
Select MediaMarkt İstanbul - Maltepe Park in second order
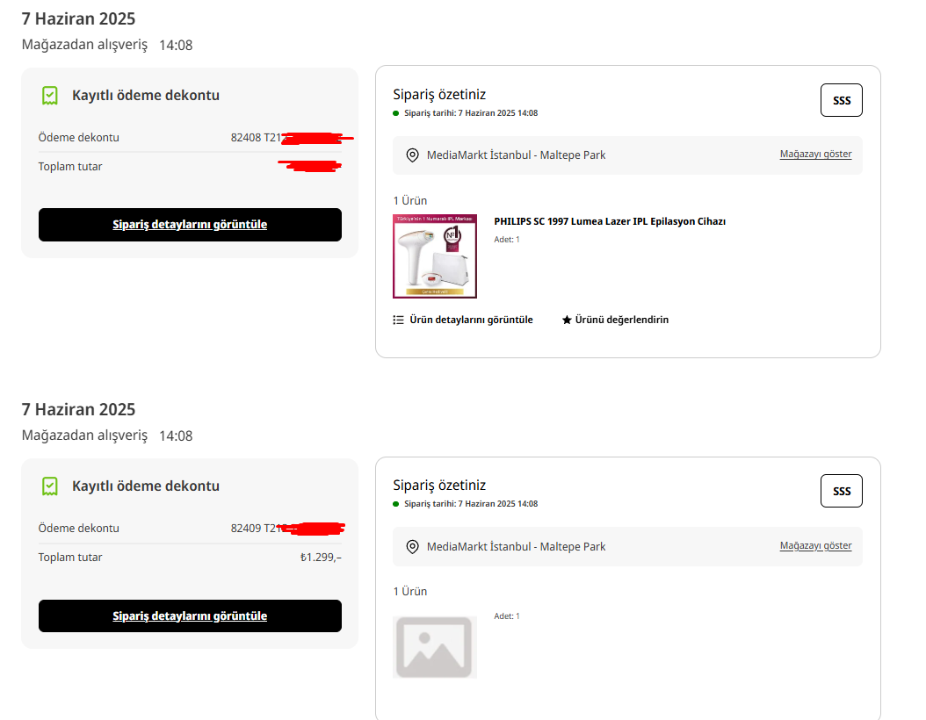516,547
